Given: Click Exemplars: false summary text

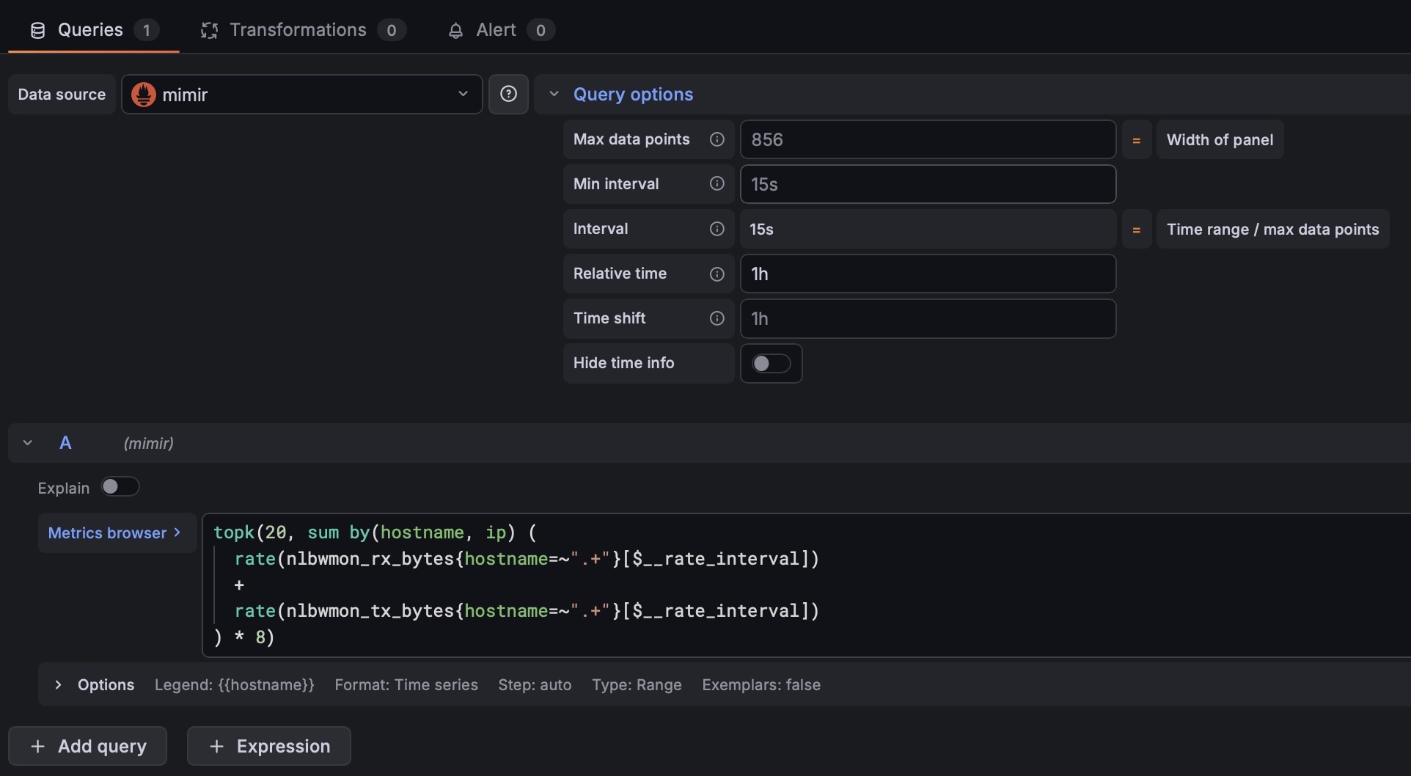Looking at the screenshot, I should tap(761, 685).
